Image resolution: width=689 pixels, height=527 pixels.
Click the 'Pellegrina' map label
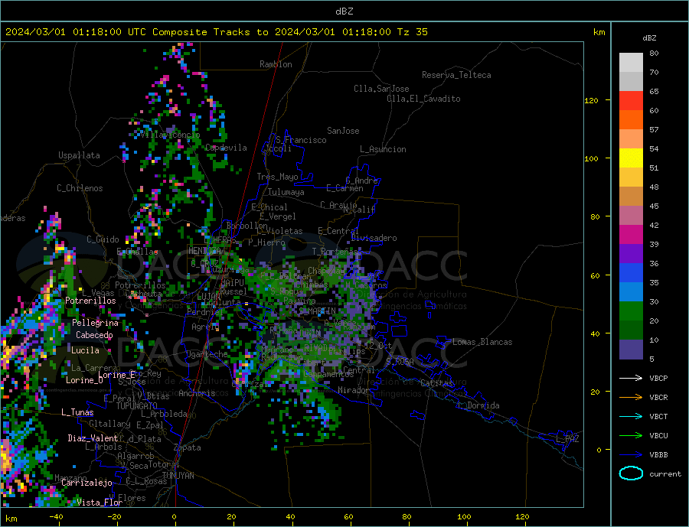click(x=95, y=323)
